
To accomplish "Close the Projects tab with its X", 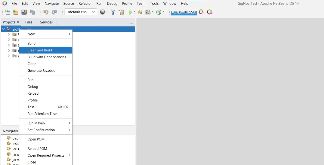I will click(18, 22).
